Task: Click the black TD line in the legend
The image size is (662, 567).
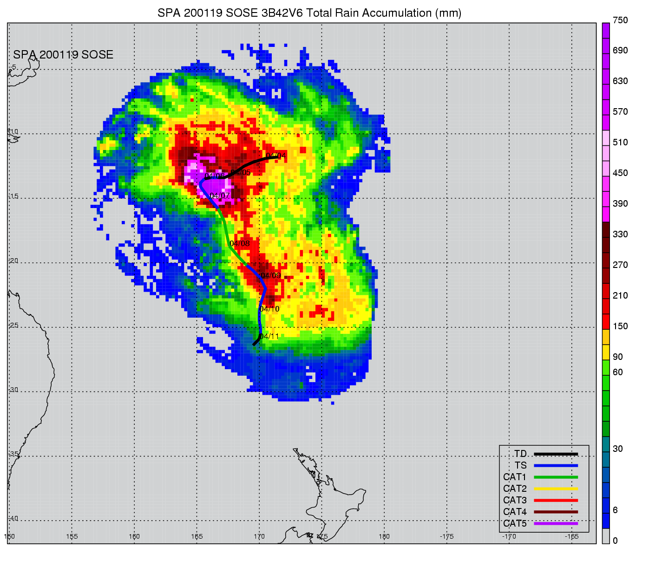Action: pyautogui.click(x=556, y=454)
